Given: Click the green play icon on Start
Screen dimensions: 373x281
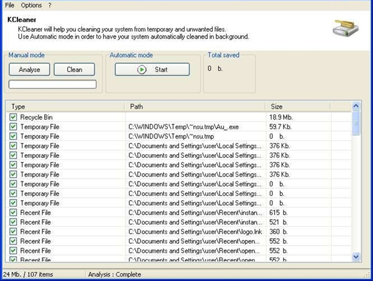Looking at the screenshot, I should [142, 70].
